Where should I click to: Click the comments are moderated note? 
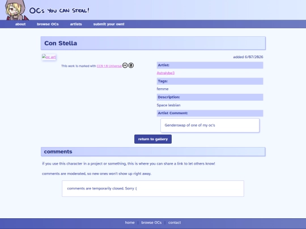click(x=96, y=174)
